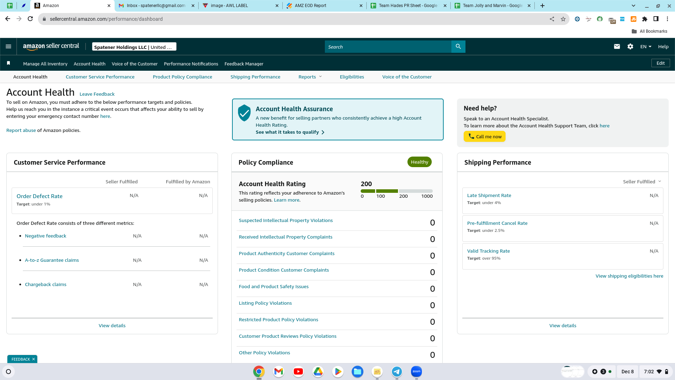Viewport: 675px width, 380px height.
Task: Close the FEEDBACK tab widget
Action: [34, 359]
